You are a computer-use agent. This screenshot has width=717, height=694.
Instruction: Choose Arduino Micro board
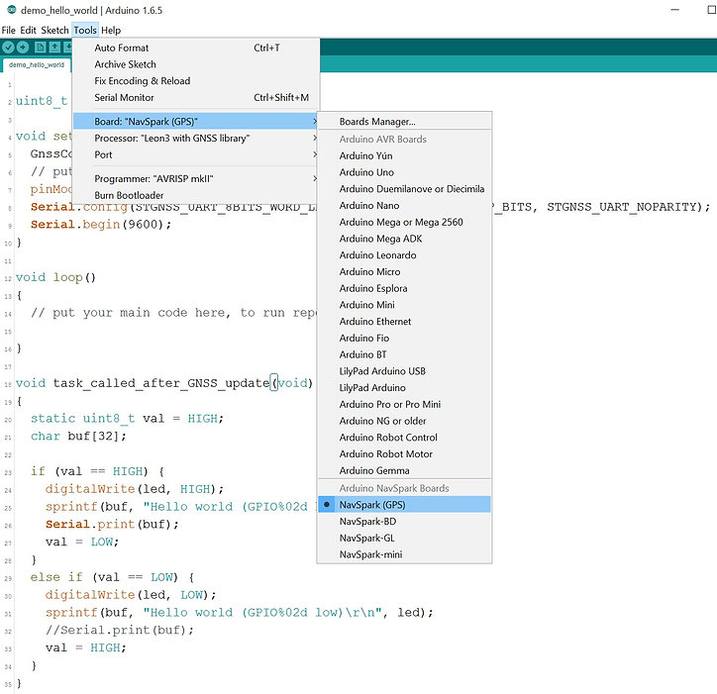coord(404,271)
